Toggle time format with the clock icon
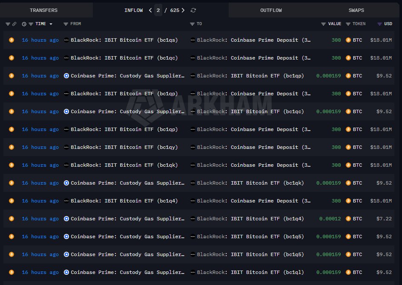 click(24, 24)
